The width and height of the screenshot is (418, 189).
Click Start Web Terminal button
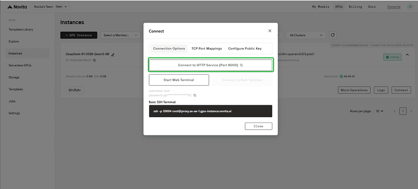pos(179,80)
